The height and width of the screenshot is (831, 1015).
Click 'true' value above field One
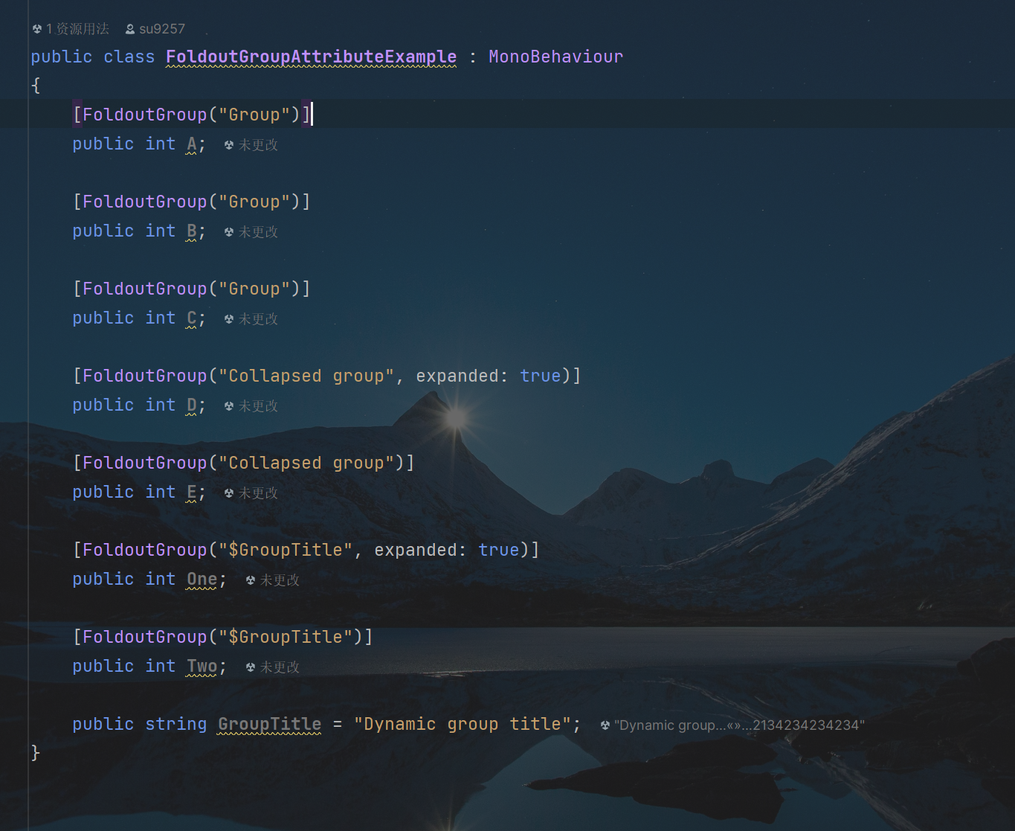click(x=498, y=550)
